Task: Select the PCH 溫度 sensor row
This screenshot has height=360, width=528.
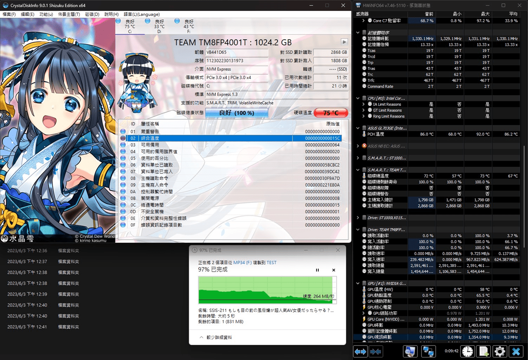Action: [x=437, y=134]
